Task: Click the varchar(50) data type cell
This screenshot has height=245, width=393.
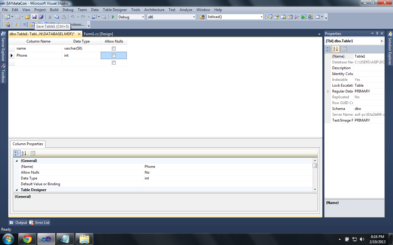Action: (81, 48)
